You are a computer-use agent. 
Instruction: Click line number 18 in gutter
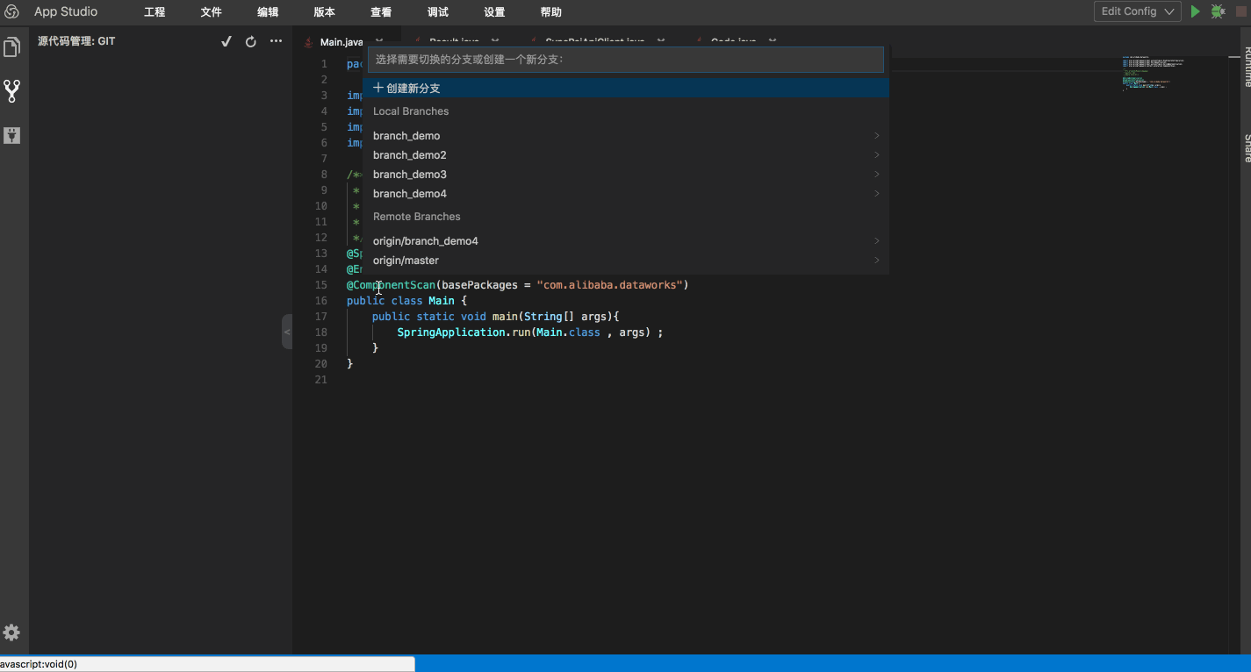tap(320, 332)
